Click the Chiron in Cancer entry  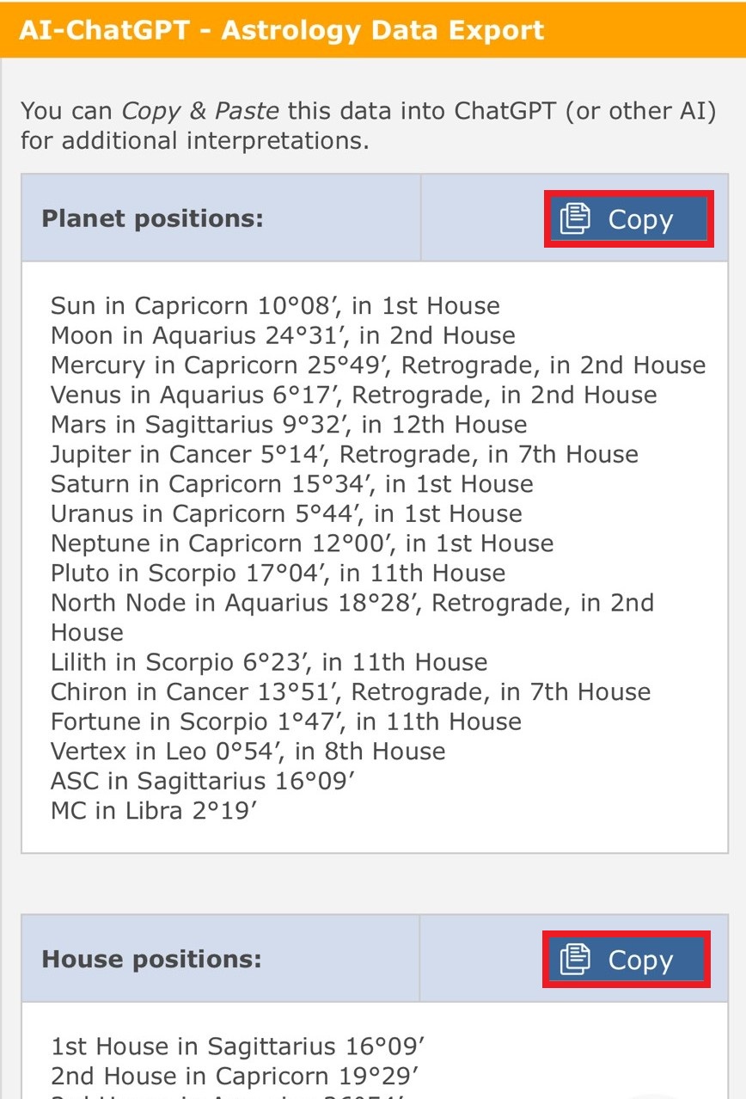click(x=351, y=692)
